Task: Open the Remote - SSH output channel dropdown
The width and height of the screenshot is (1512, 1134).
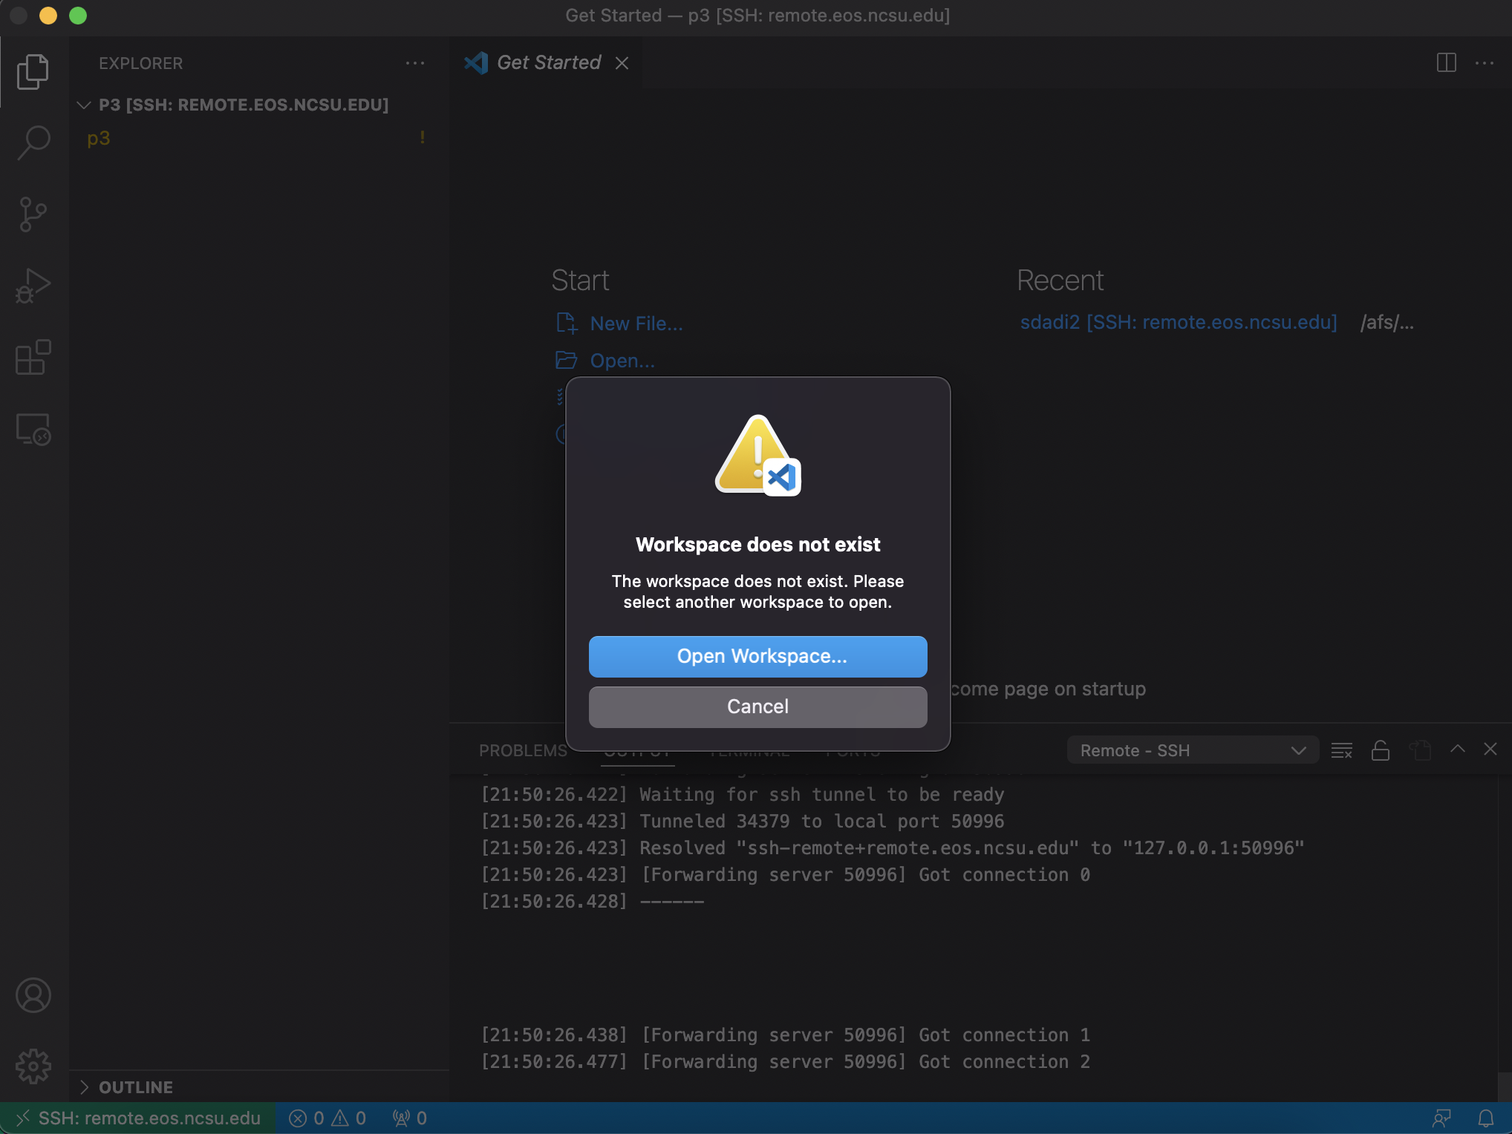Action: pos(1193,750)
